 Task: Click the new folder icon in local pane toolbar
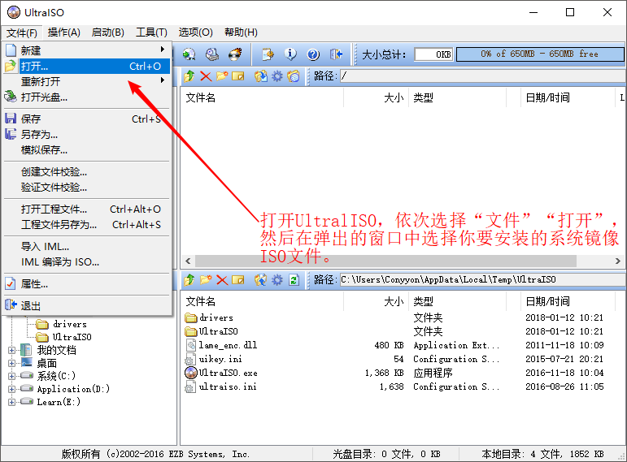[x=206, y=280]
